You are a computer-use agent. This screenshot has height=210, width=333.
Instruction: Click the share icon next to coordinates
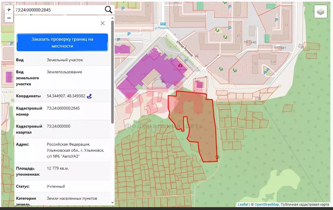coord(89,96)
